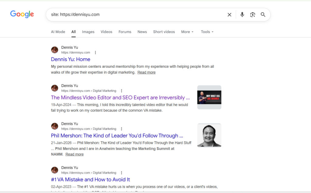
Task: Open three-dot menu for #1 VA Mistake result
Action: point(121,173)
